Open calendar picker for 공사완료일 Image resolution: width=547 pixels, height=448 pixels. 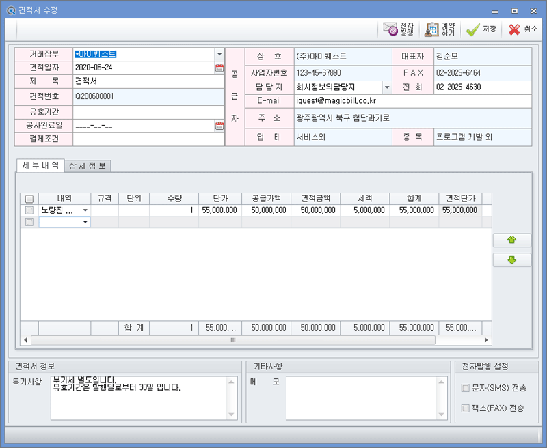pos(219,126)
